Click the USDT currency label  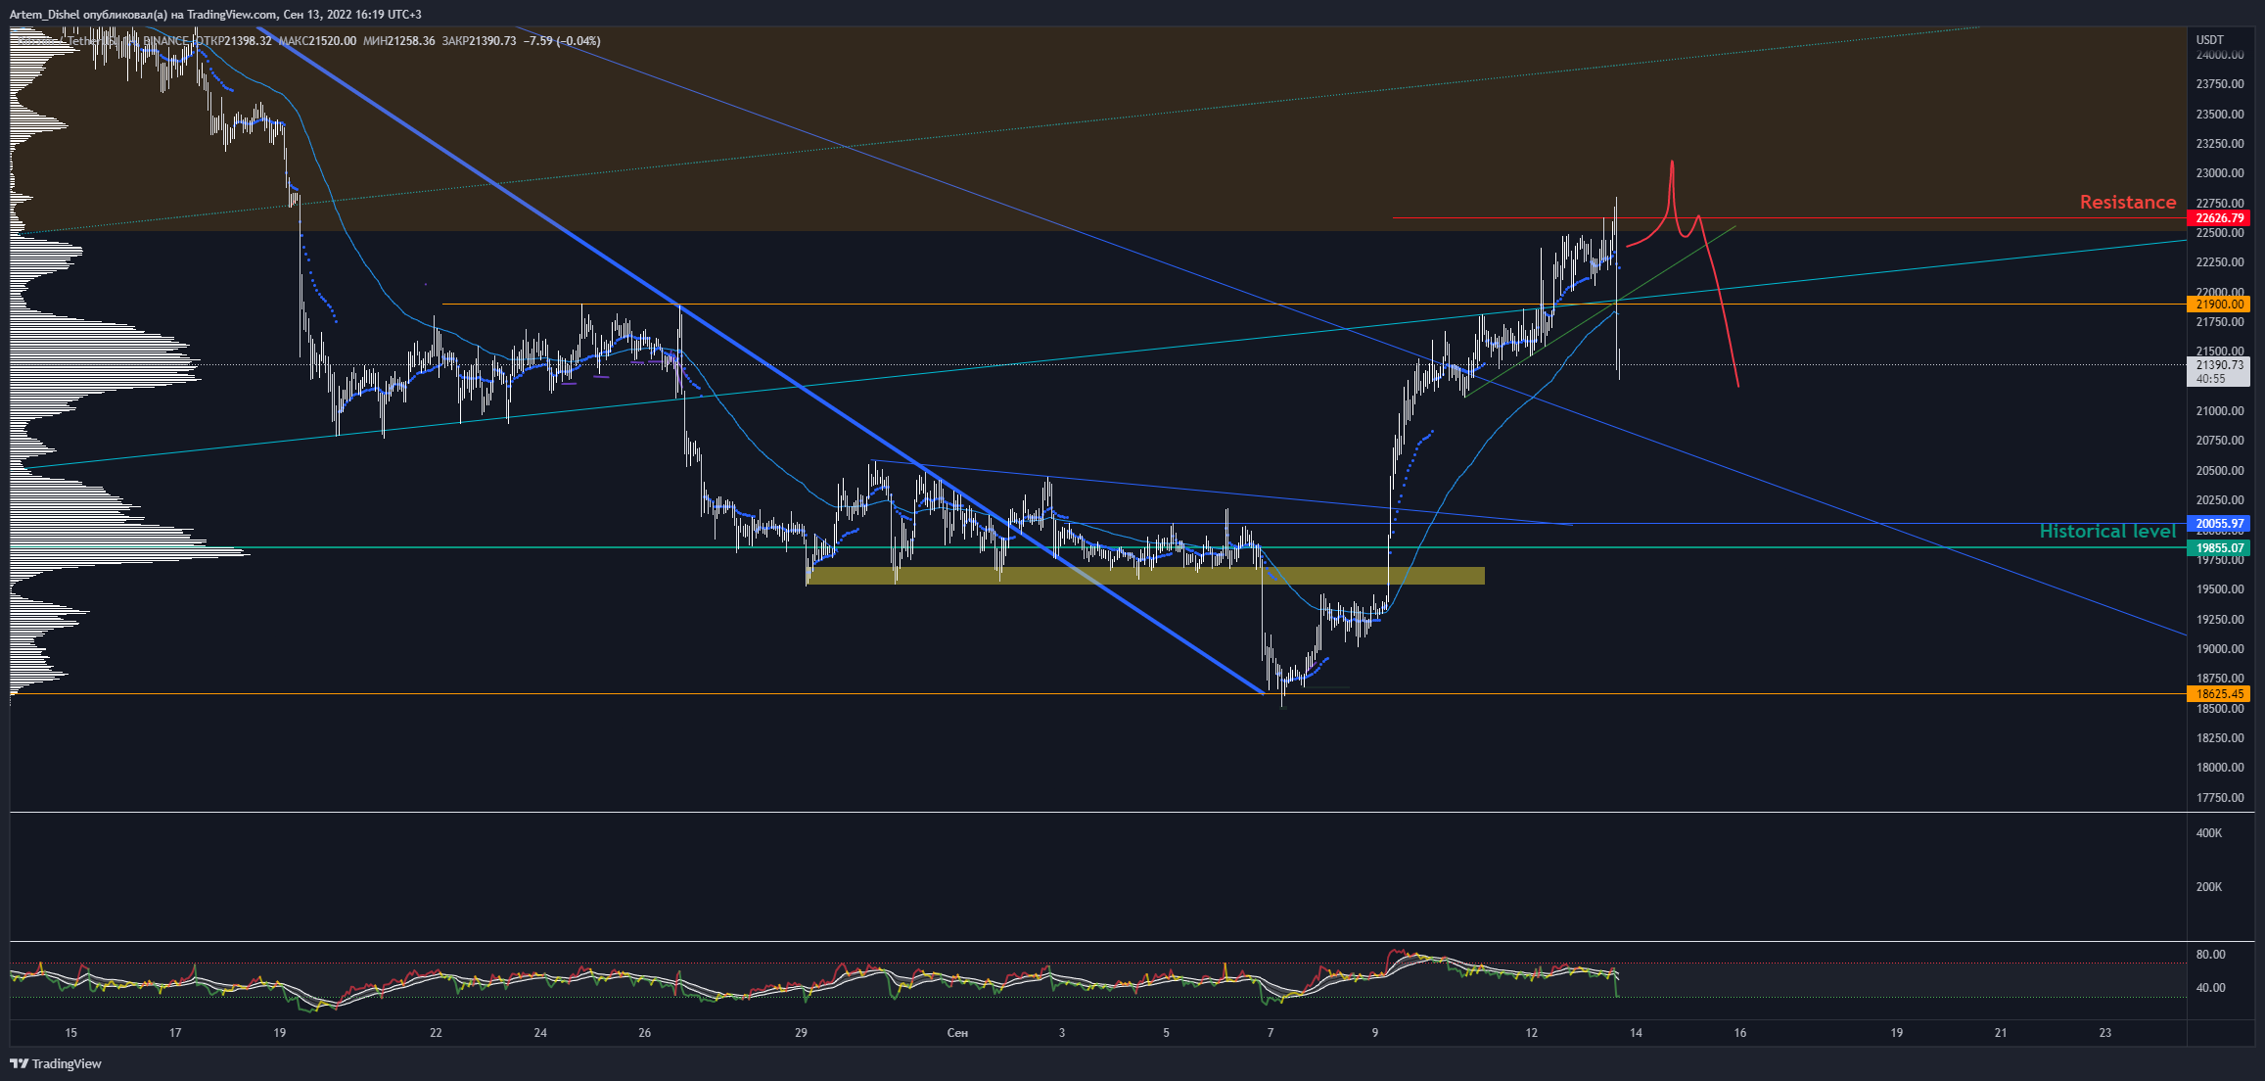tap(2210, 40)
